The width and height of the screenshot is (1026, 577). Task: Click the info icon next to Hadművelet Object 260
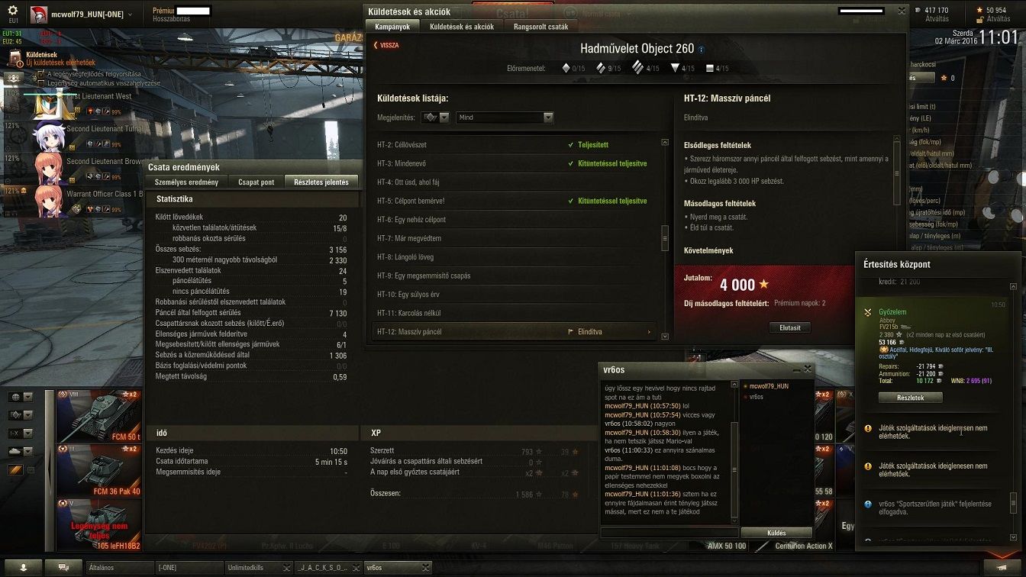coord(701,49)
